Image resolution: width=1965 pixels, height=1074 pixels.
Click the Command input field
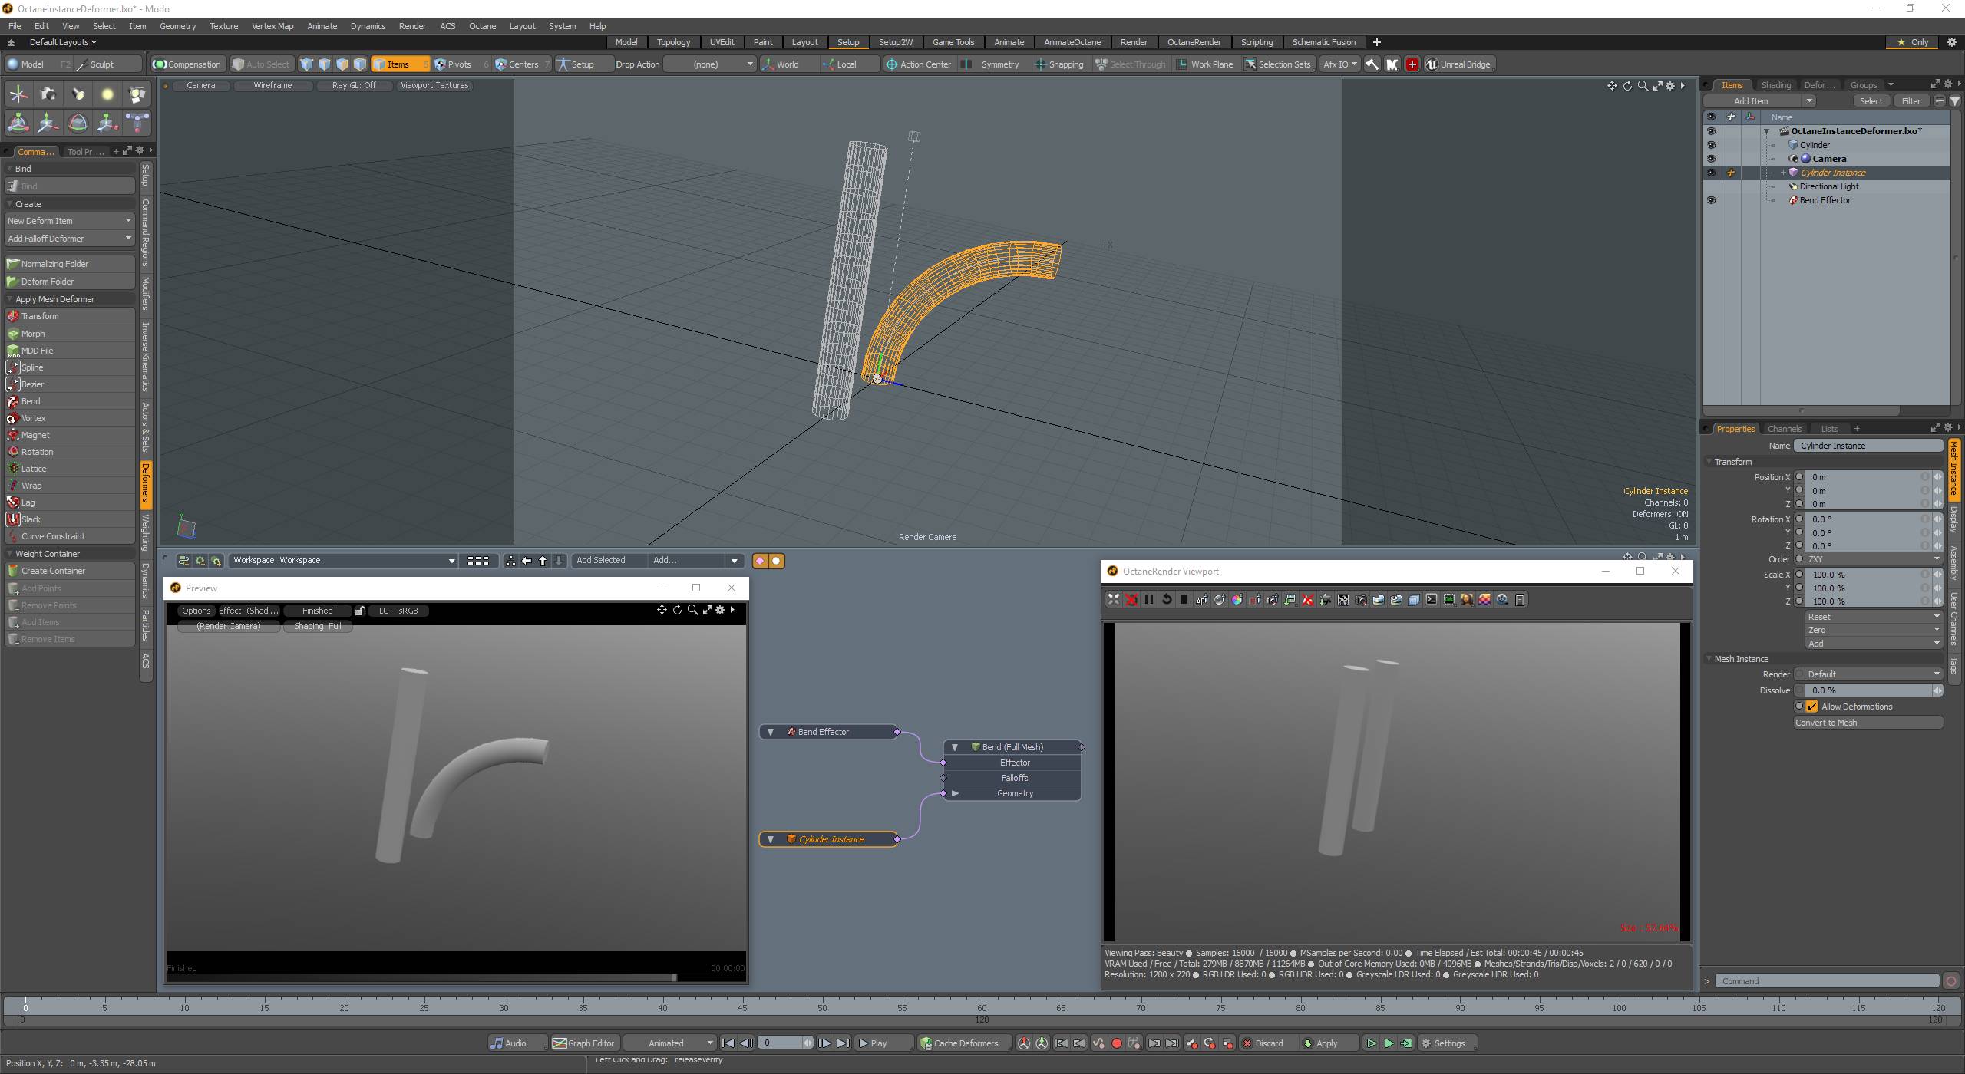(1827, 981)
